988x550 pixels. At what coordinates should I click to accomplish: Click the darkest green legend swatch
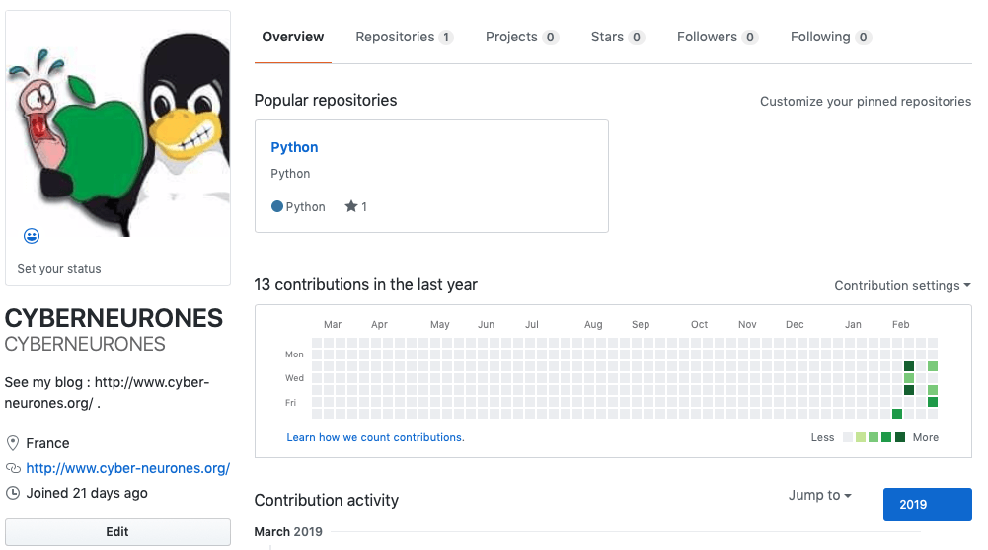[x=900, y=437]
